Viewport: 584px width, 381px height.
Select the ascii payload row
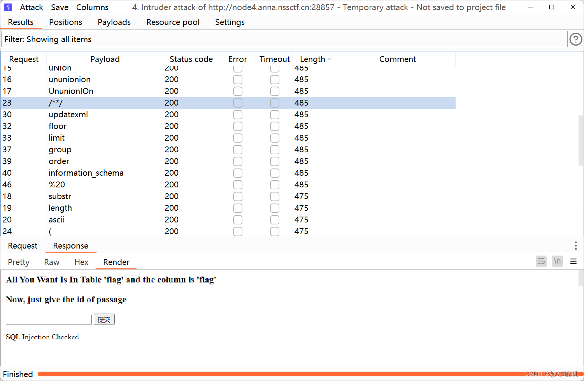228,220
